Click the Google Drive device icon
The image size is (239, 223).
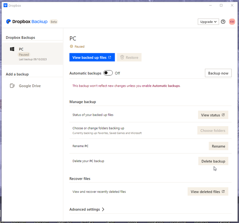pos(12,86)
